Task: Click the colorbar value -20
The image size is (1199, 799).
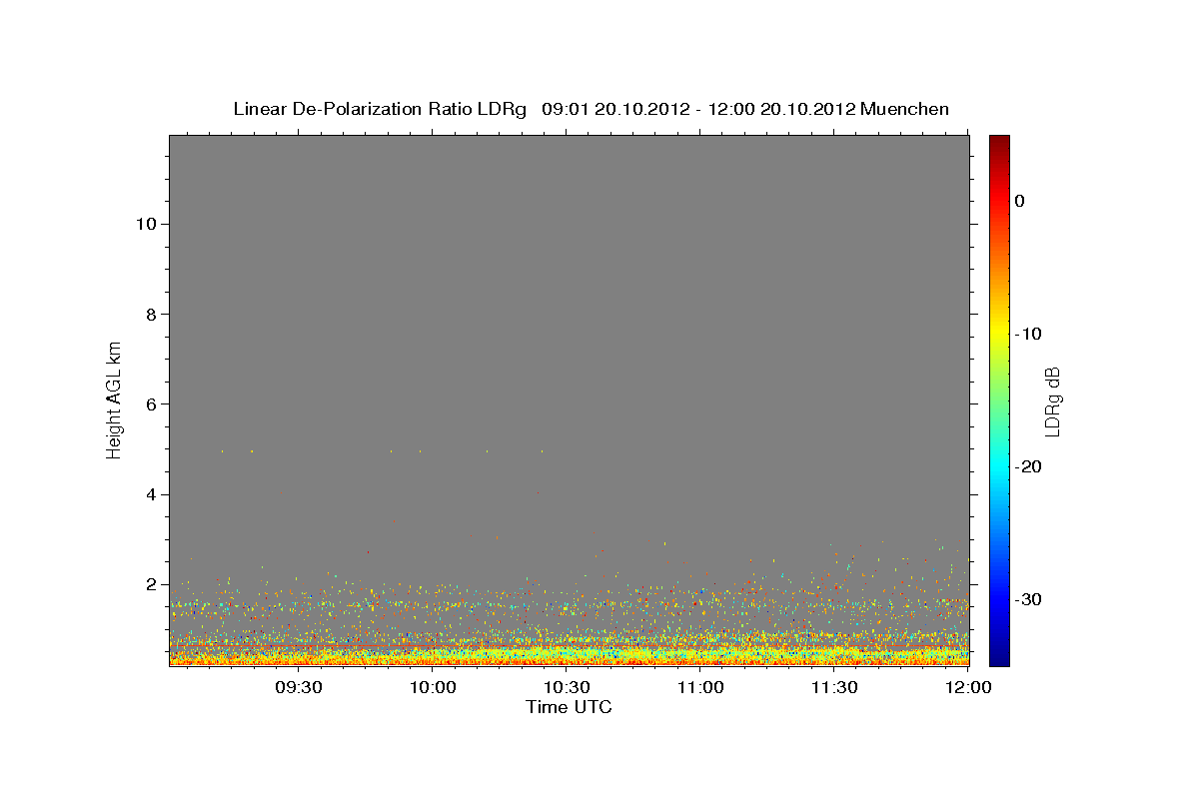Action: [1028, 466]
